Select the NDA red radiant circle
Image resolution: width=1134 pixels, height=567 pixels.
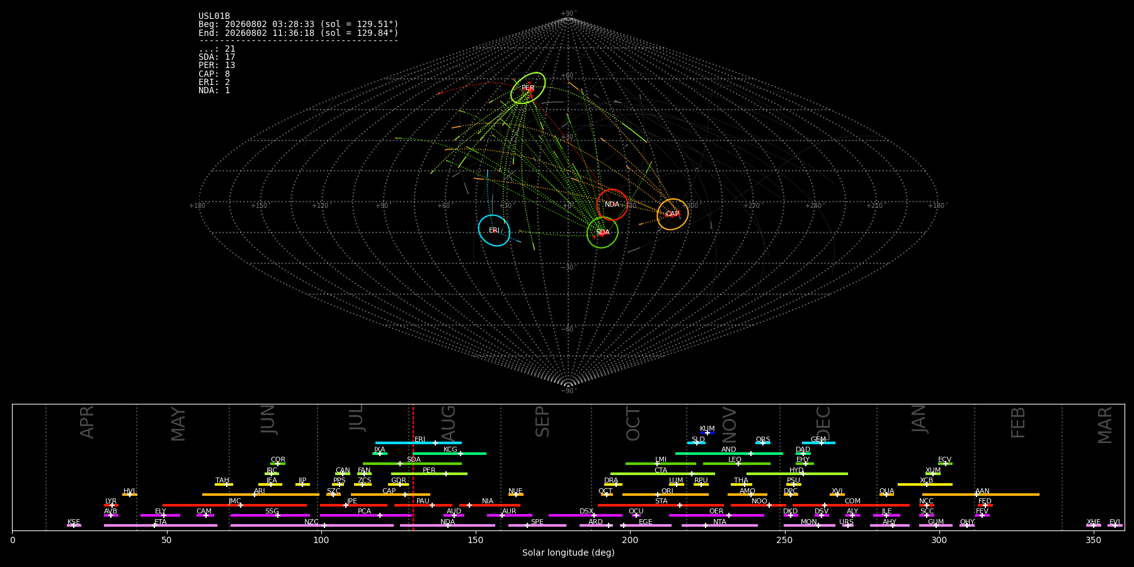(x=612, y=205)
